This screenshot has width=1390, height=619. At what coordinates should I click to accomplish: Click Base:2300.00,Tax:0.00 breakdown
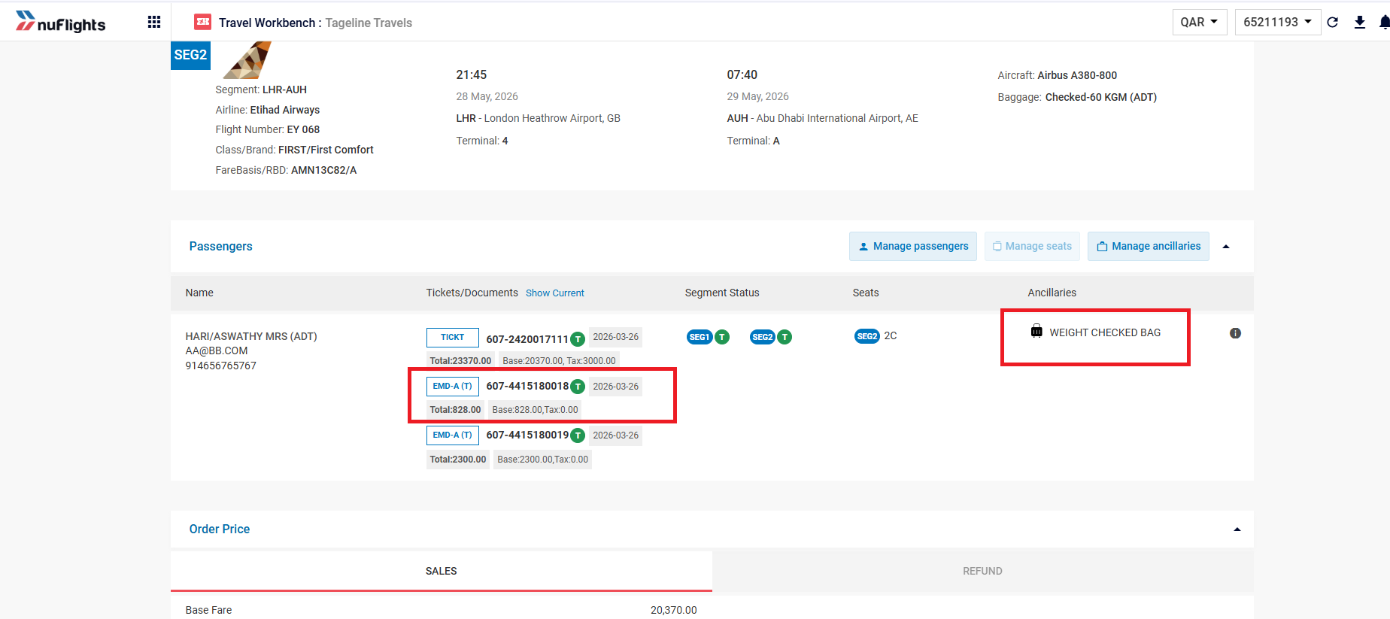coord(542,460)
